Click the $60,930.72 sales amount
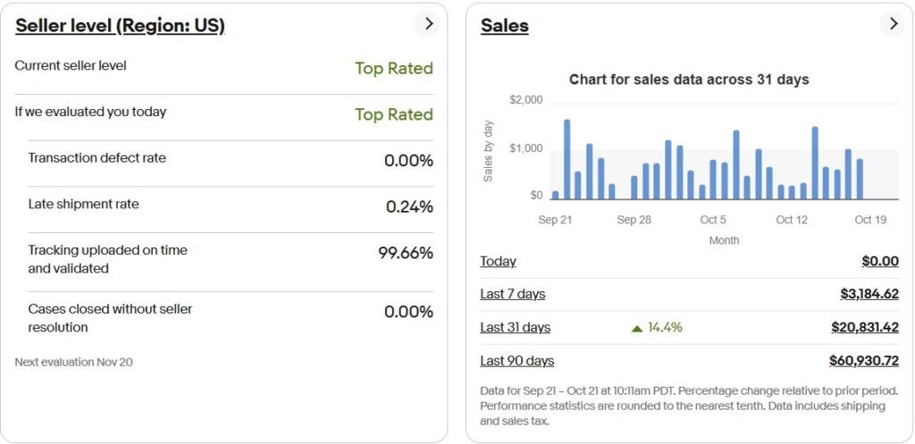This screenshot has height=444, width=915. point(863,361)
